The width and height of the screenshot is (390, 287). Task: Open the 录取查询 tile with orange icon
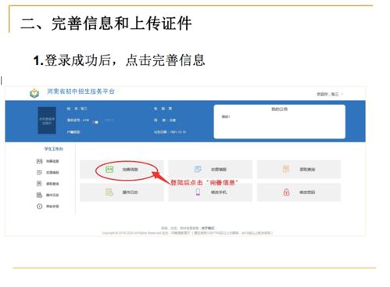click(x=299, y=170)
